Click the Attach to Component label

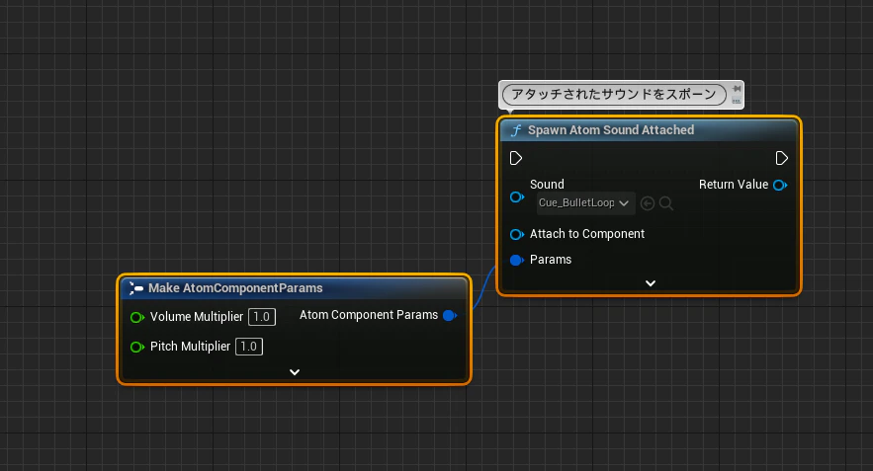point(587,234)
